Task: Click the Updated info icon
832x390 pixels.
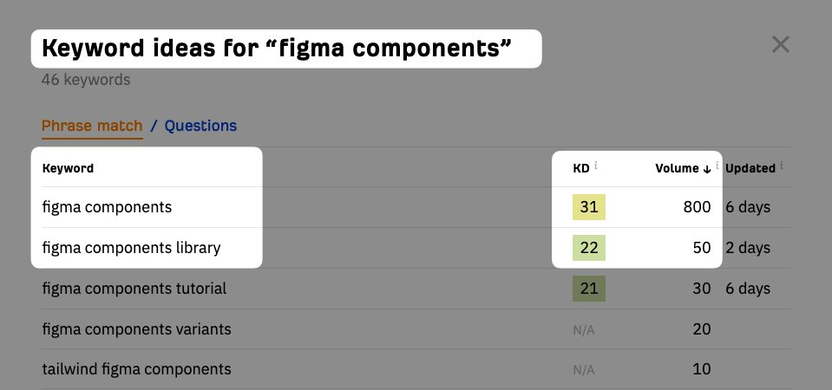Action: (782, 166)
